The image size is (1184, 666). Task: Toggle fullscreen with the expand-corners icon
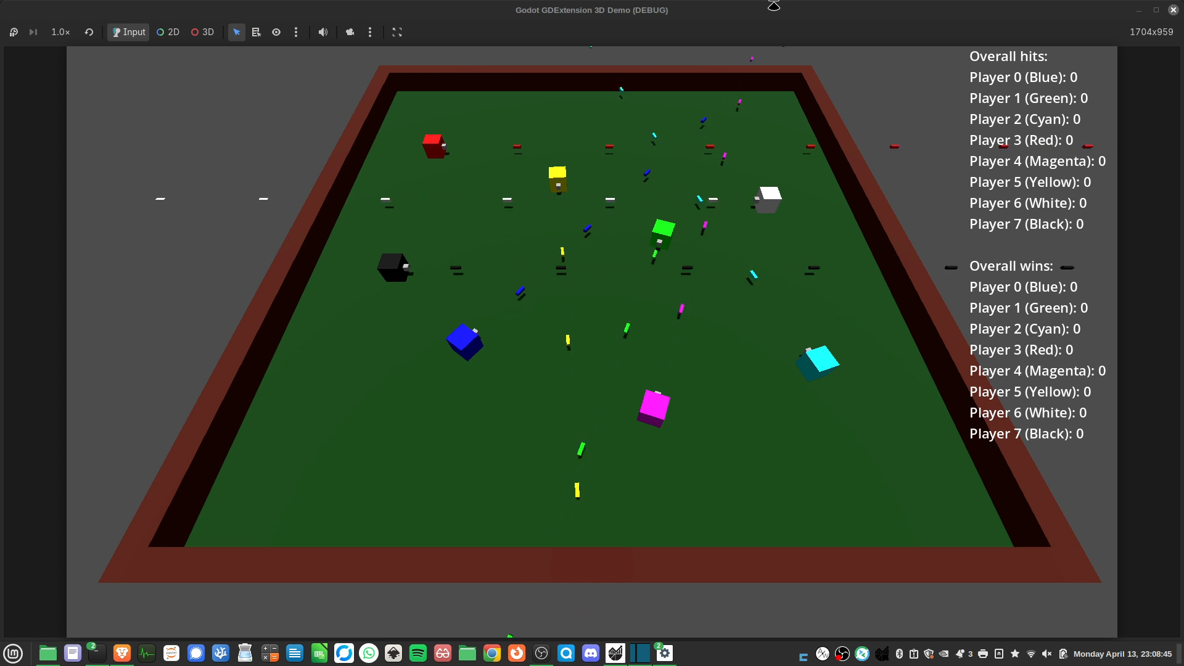point(397,32)
